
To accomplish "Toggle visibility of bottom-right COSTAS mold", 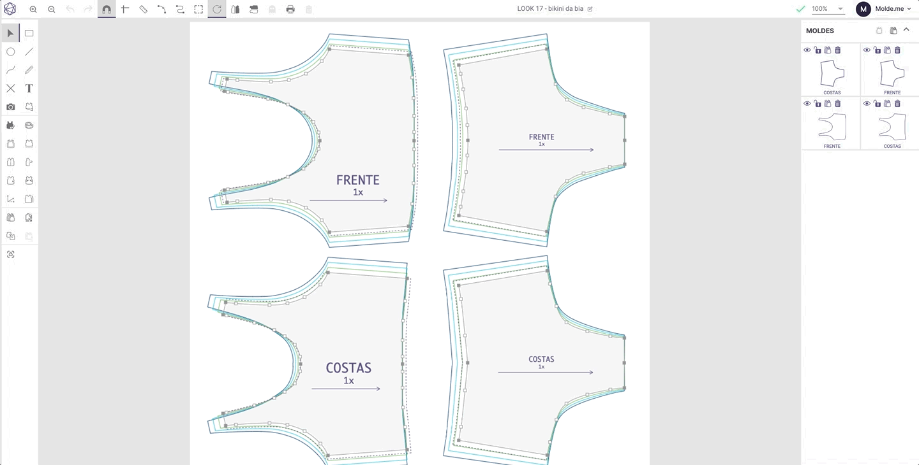I will (867, 103).
